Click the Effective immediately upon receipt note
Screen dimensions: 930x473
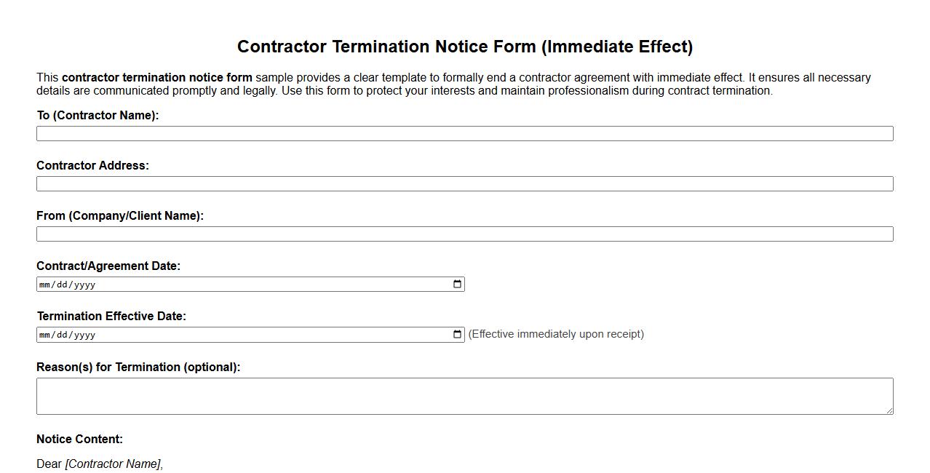[556, 334]
